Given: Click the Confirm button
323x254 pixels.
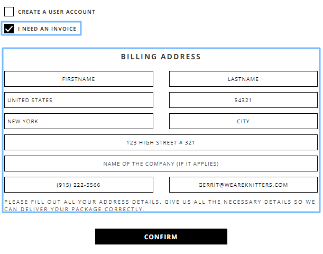Looking at the screenshot, I should click(x=161, y=237).
